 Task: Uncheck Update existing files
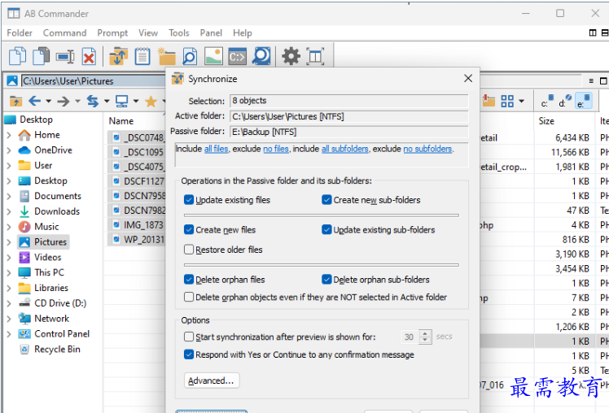[x=189, y=200]
